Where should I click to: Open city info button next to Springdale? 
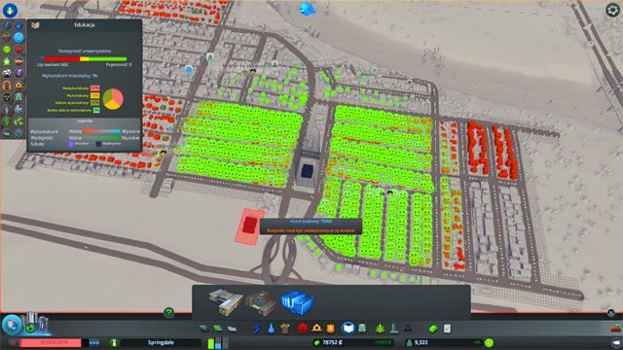[x=114, y=342]
